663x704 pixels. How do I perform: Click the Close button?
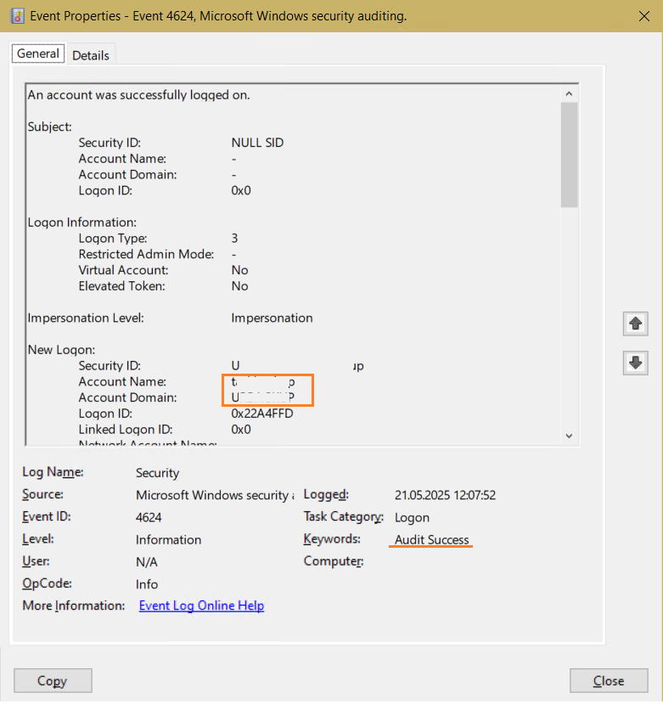pyautogui.click(x=609, y=681)
